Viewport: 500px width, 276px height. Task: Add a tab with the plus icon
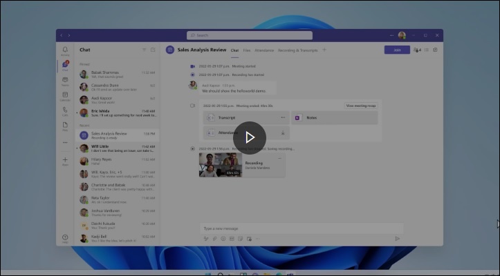324,50
